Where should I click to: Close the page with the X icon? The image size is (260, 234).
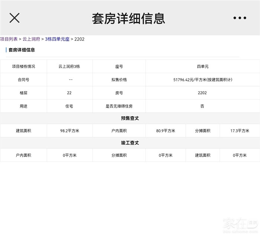tap(14, 18)
